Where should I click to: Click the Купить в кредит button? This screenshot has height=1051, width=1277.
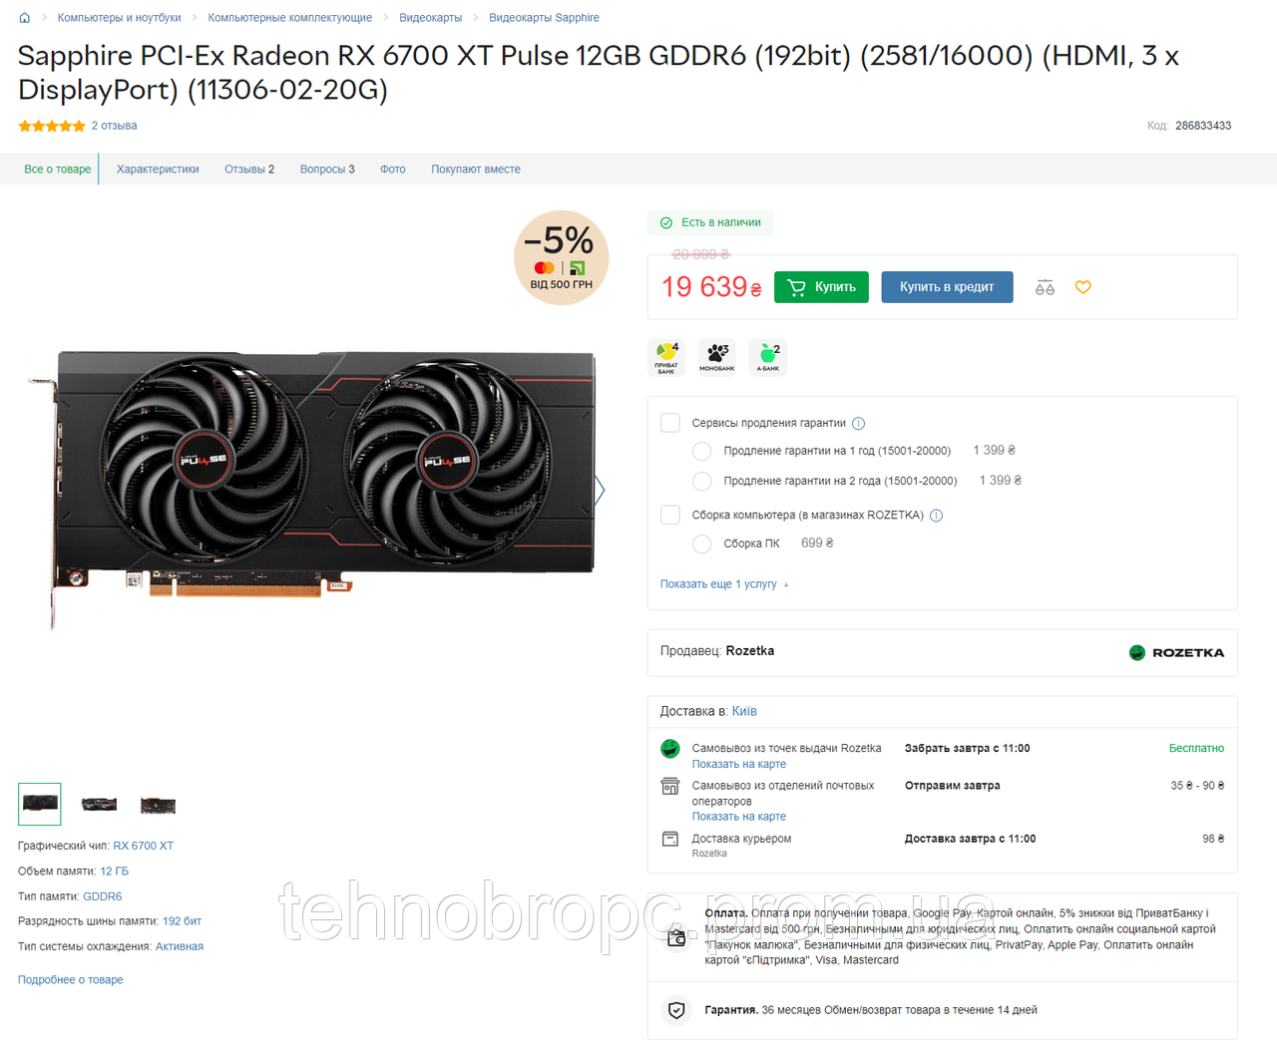pyautogui.click(x=947, y=287)
